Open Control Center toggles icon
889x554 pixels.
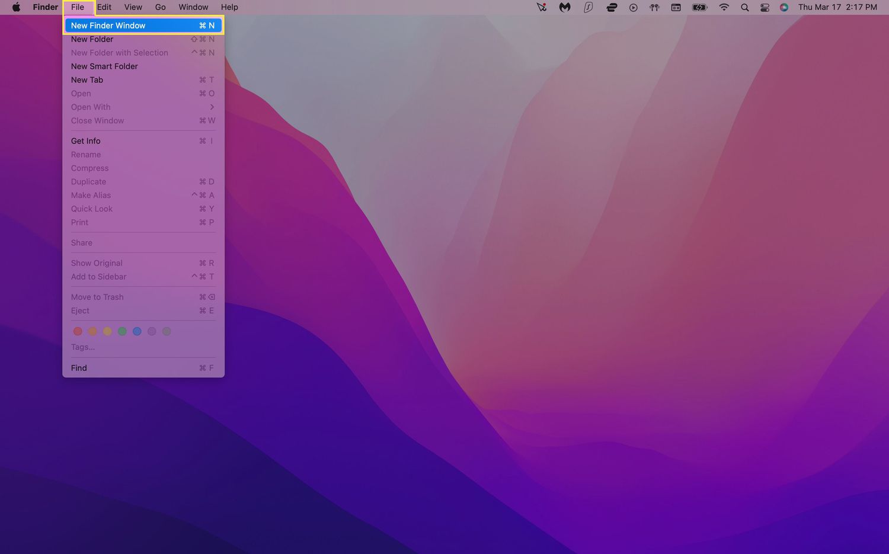pos(765,7)
